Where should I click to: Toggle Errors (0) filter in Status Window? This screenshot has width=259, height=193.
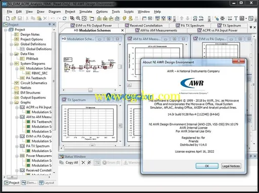click(x=111, y=163)
